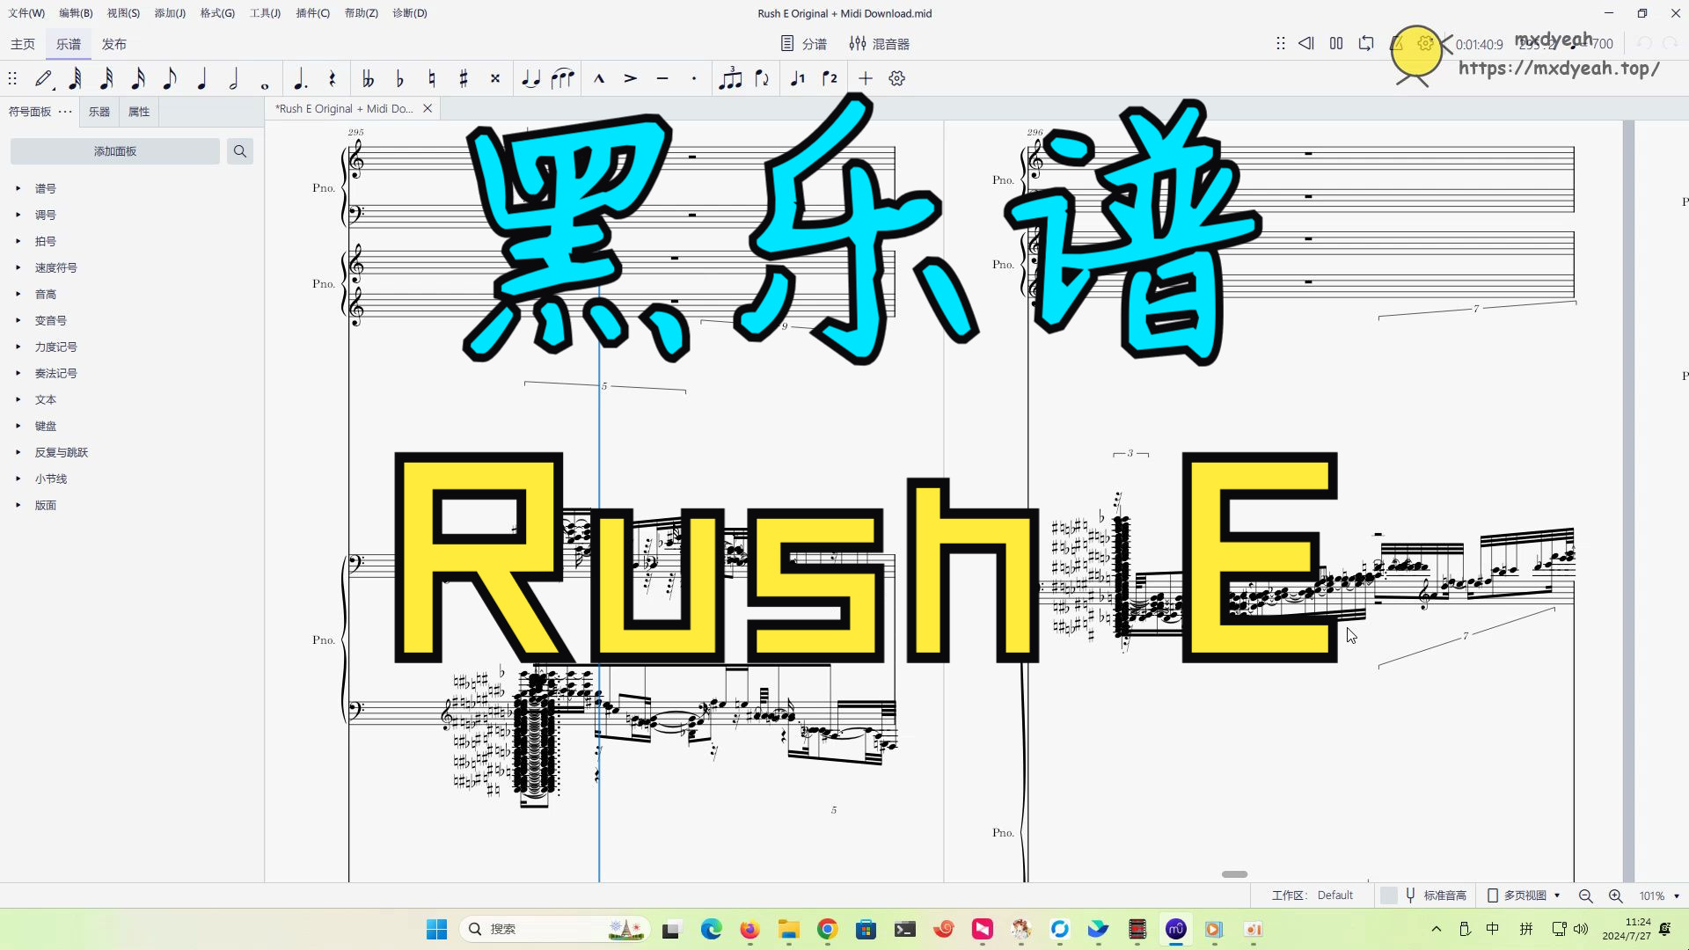The width and height of the screenshot is (1689, 950).
Task: Click the 添加面板 button
Action: click(115, 151)
